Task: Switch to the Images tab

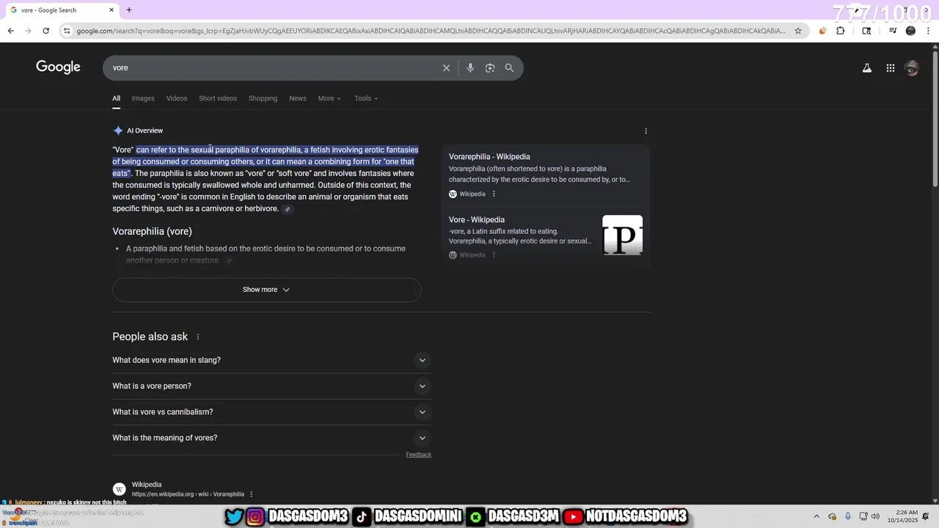Action: point(143,98)
